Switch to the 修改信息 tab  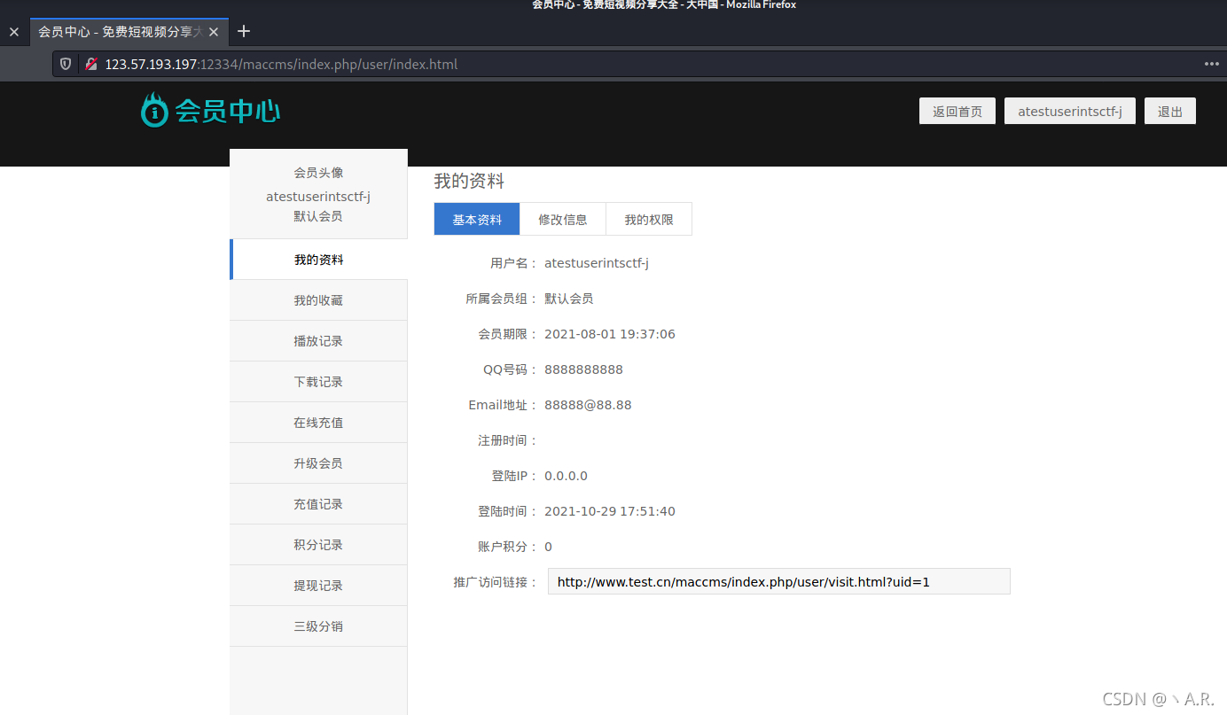(563, 220)
